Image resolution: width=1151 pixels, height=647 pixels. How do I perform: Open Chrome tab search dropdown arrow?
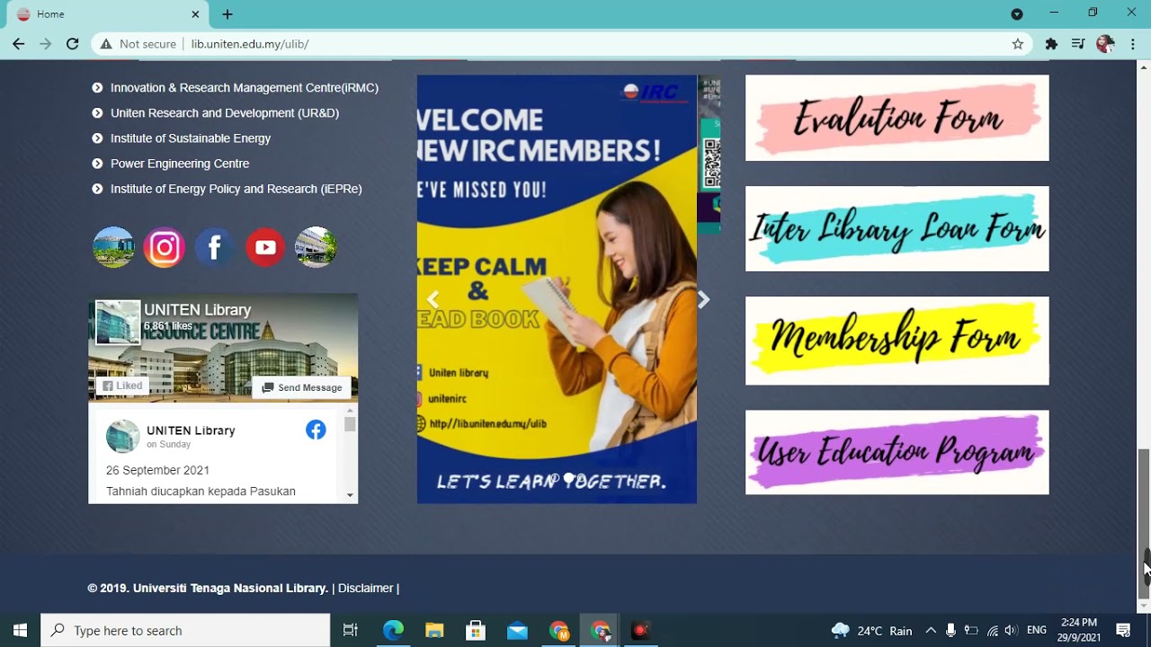(1017, 13)
